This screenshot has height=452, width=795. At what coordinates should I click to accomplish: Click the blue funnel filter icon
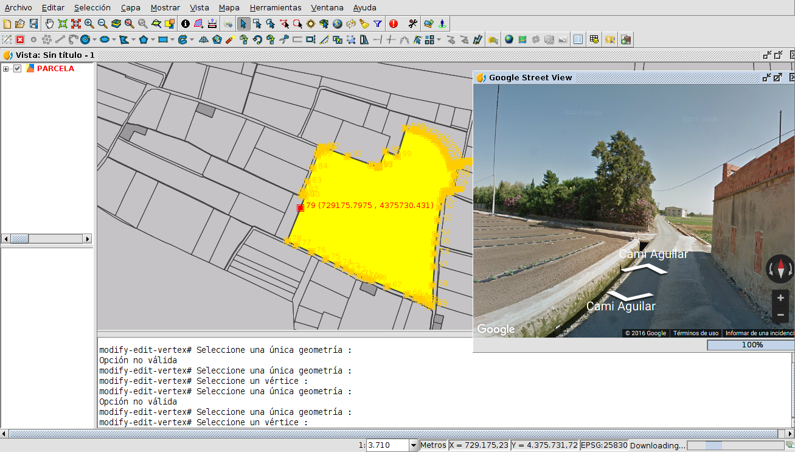point(378,24)
